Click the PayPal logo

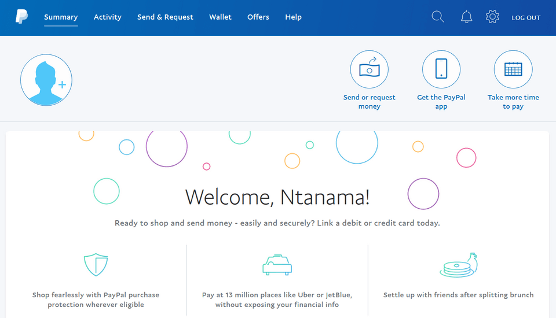pyautogui.click(x=21, y=17)
